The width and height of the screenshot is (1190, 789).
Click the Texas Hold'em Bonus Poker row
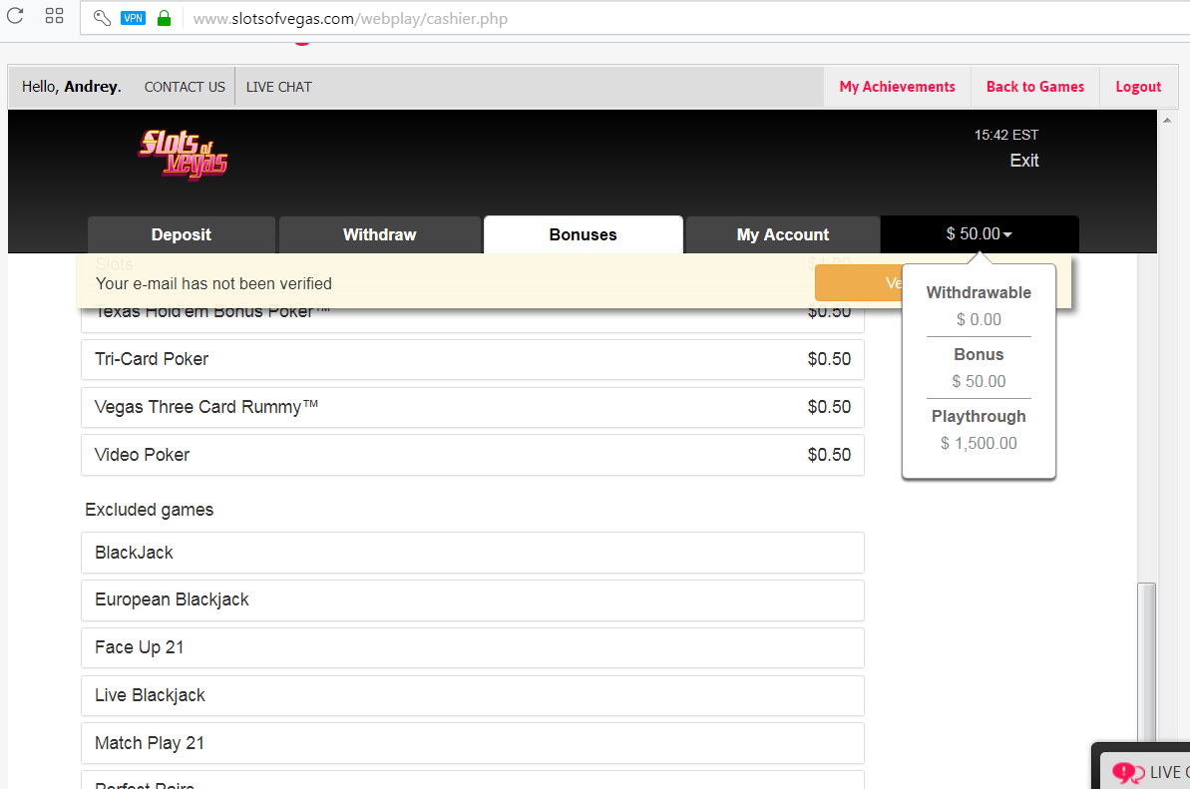click(x=472, y=318)
